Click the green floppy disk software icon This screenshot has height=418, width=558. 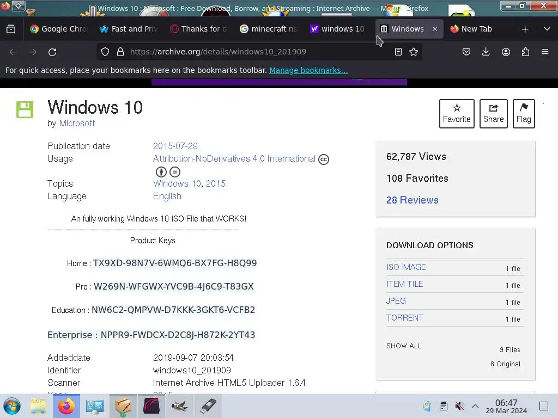[x=25, y=109]
